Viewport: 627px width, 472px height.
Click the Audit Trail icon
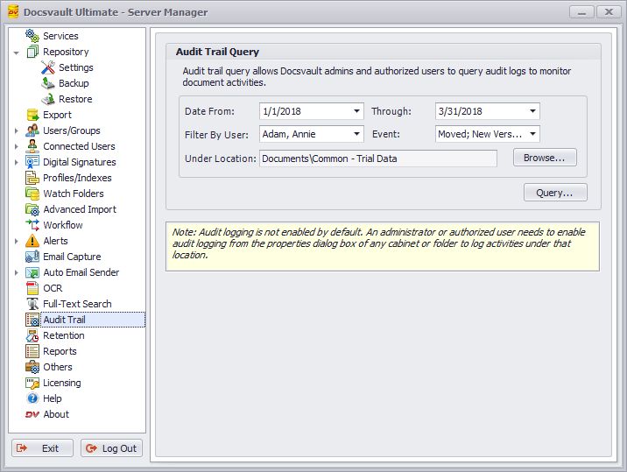coord(32,320)
